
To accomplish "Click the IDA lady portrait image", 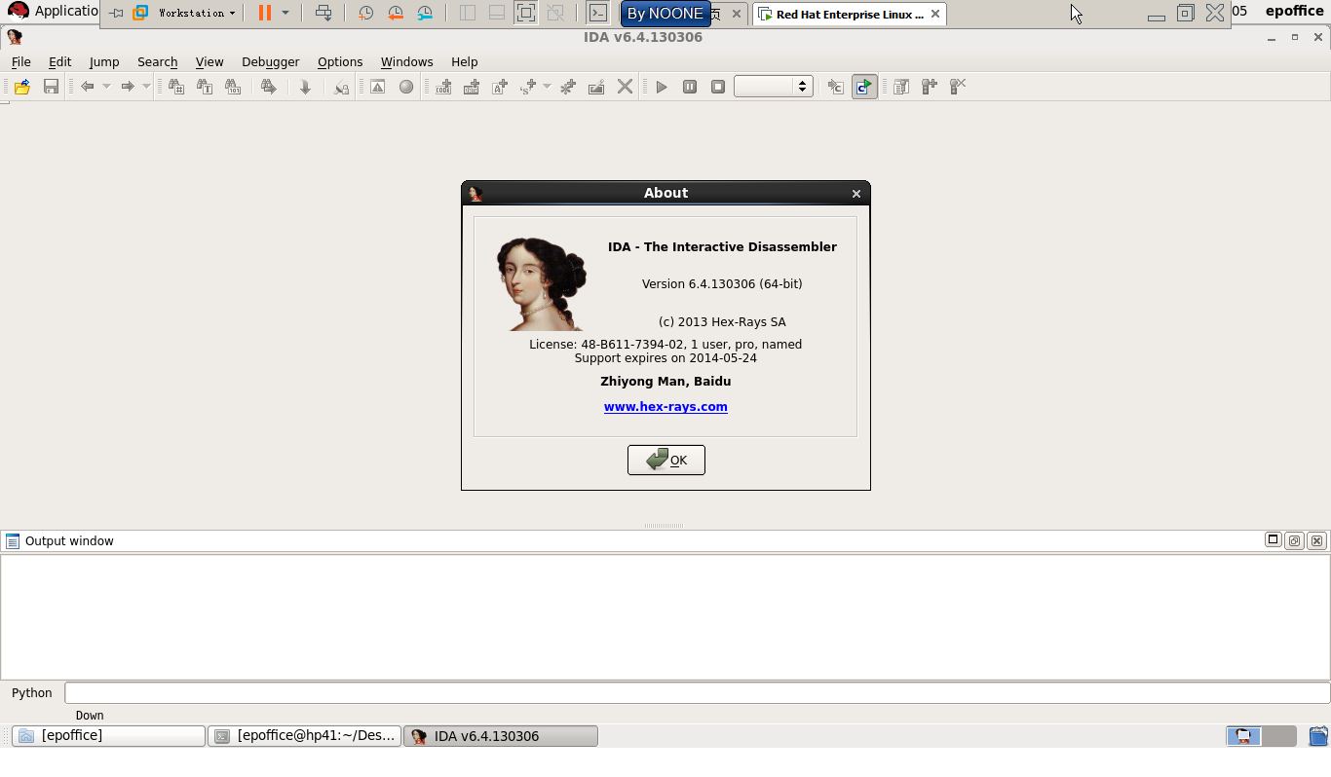I will [x=543, y=284].
